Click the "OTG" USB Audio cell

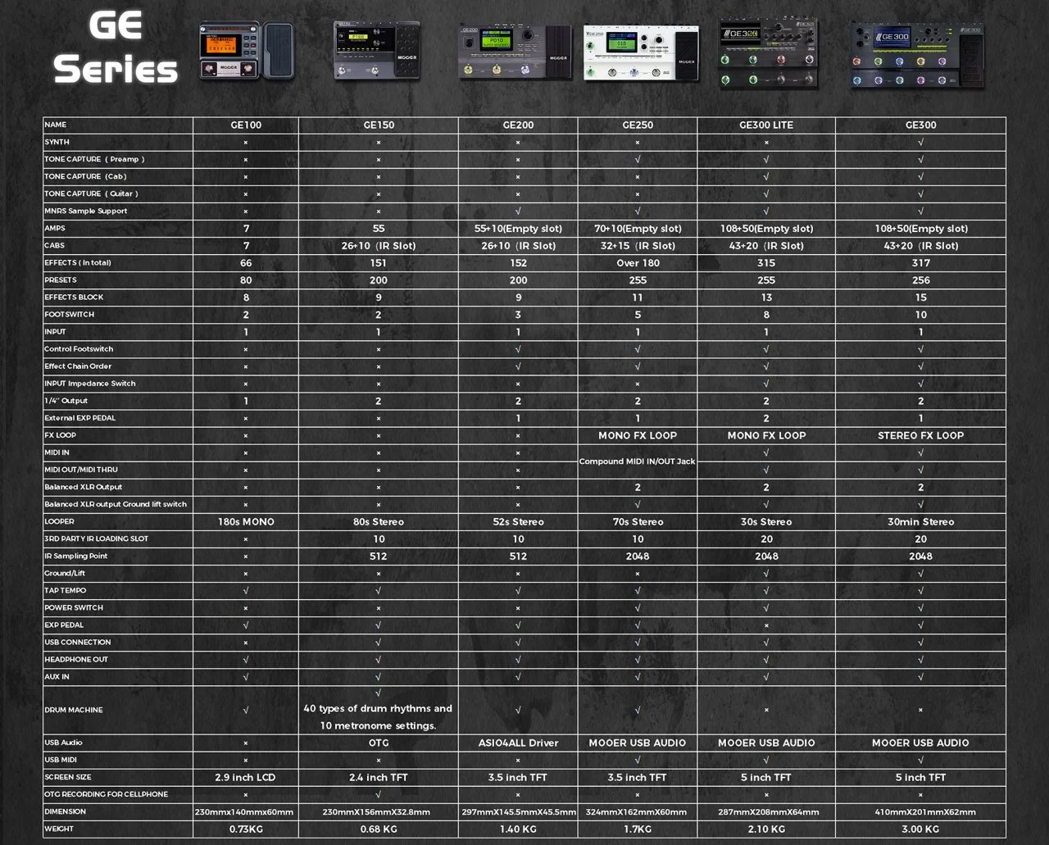coord(379,743)
